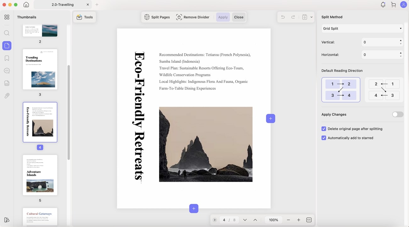Open the Grid Split method dropdown
This screenshot has width=409, height=227.
(362, 29)
